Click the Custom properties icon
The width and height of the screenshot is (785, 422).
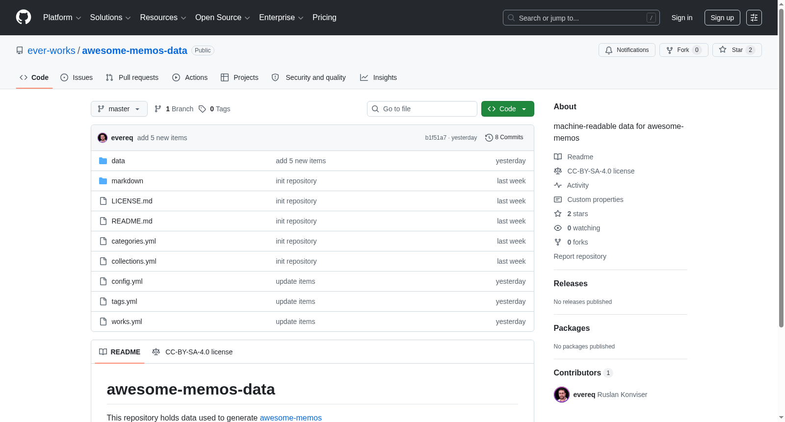point(558,199)
